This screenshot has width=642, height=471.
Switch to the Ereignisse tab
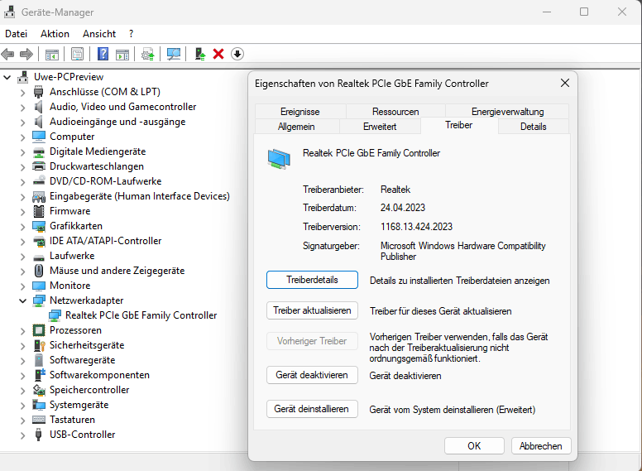click(300, 112)
